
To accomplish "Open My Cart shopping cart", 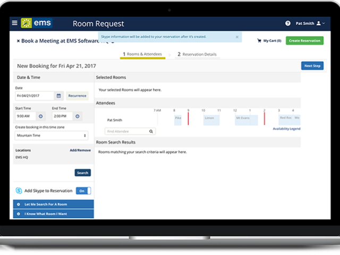I will pyautogui.click(x=268, y=40).
